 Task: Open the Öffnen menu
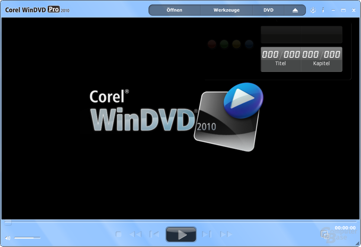(174, 10)
